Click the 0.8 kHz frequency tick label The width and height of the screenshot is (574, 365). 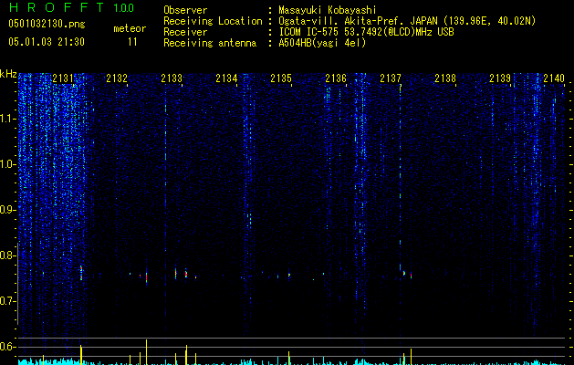[7, 255]
